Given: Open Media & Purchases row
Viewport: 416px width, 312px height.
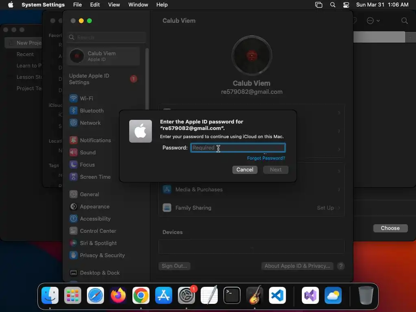Looking at the screenshot, I should coord(251,189).
